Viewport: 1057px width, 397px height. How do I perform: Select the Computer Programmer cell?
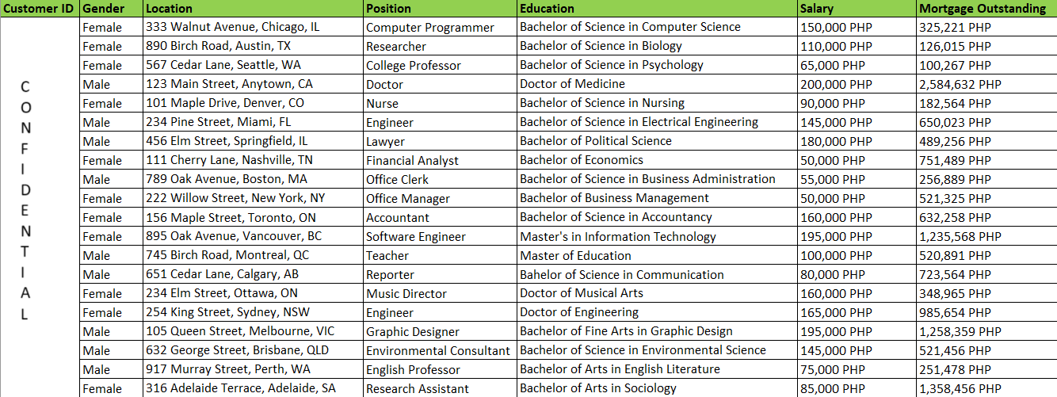coord(440,28)
